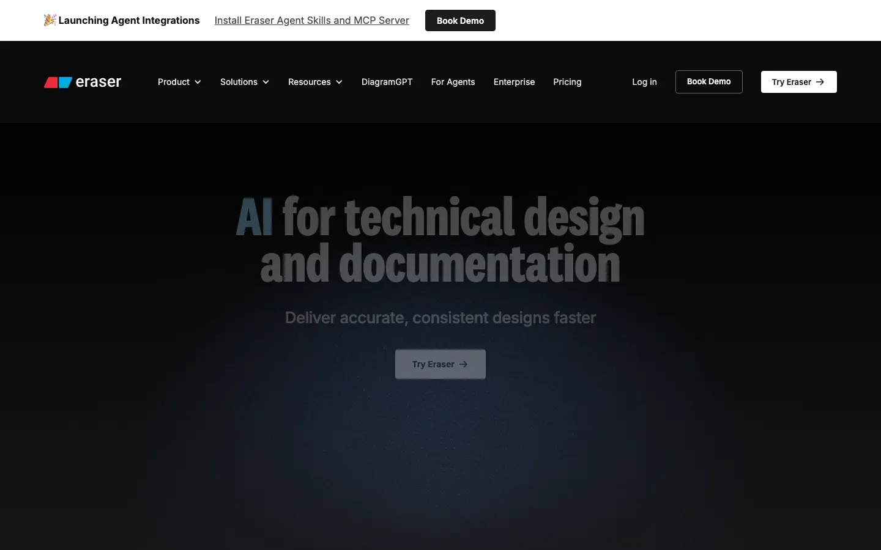Expand the Product menu chevron
881x550 pixels.
click(x=198, y=82)
